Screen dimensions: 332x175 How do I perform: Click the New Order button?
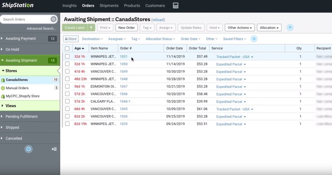pos(127,28)
